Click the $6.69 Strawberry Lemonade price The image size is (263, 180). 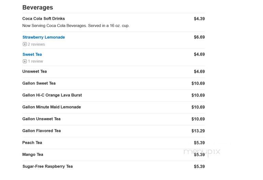(199, 37)
